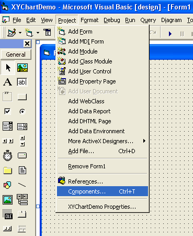Select the horizontal scrollbar control tool

pyautogui.click(x=8, y=141)
